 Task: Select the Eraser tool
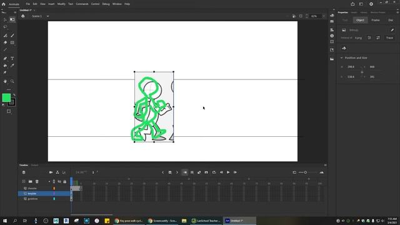pos(5,42)
